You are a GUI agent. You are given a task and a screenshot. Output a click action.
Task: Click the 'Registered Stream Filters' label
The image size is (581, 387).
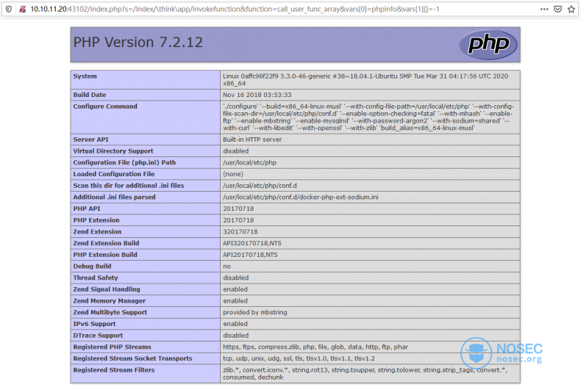pos(114,369)
